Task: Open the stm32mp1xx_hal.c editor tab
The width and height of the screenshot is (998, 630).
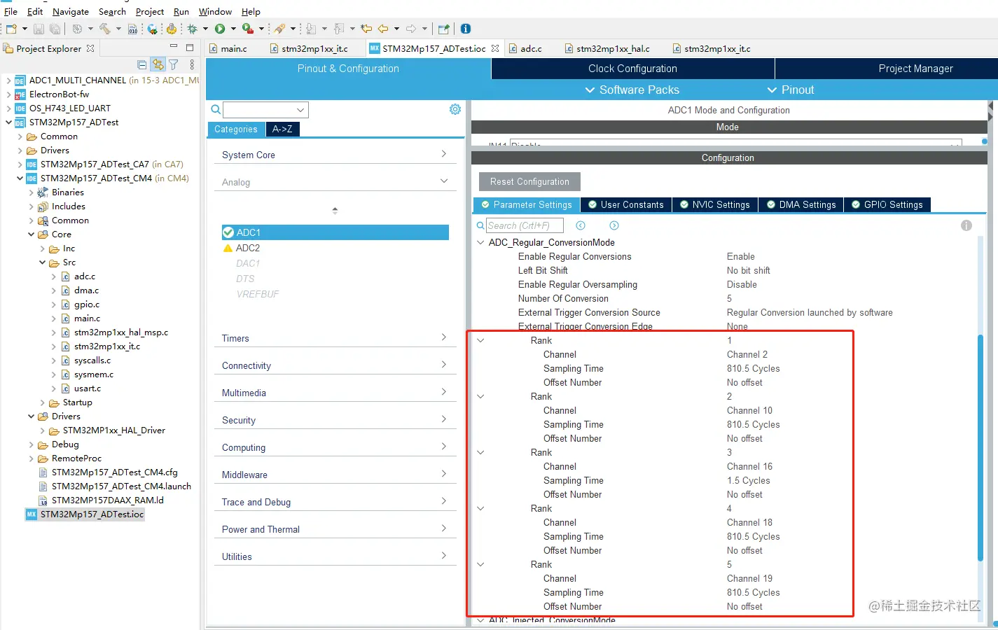Action: [x=607, y=48]
